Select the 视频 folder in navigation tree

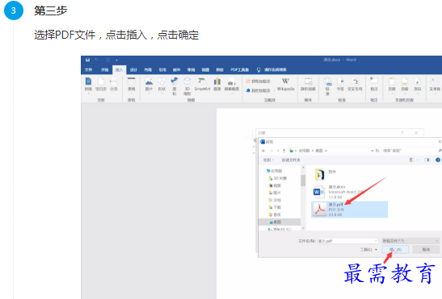pyautogui.click(x=275, y=185)
